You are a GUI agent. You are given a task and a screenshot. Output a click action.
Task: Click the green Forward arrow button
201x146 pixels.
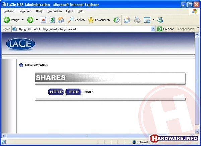click(30, 20)
